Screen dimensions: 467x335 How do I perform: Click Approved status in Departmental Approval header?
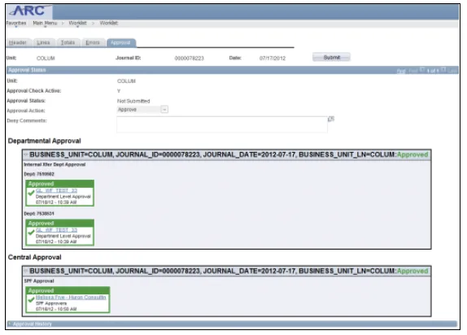click(412, 154)
